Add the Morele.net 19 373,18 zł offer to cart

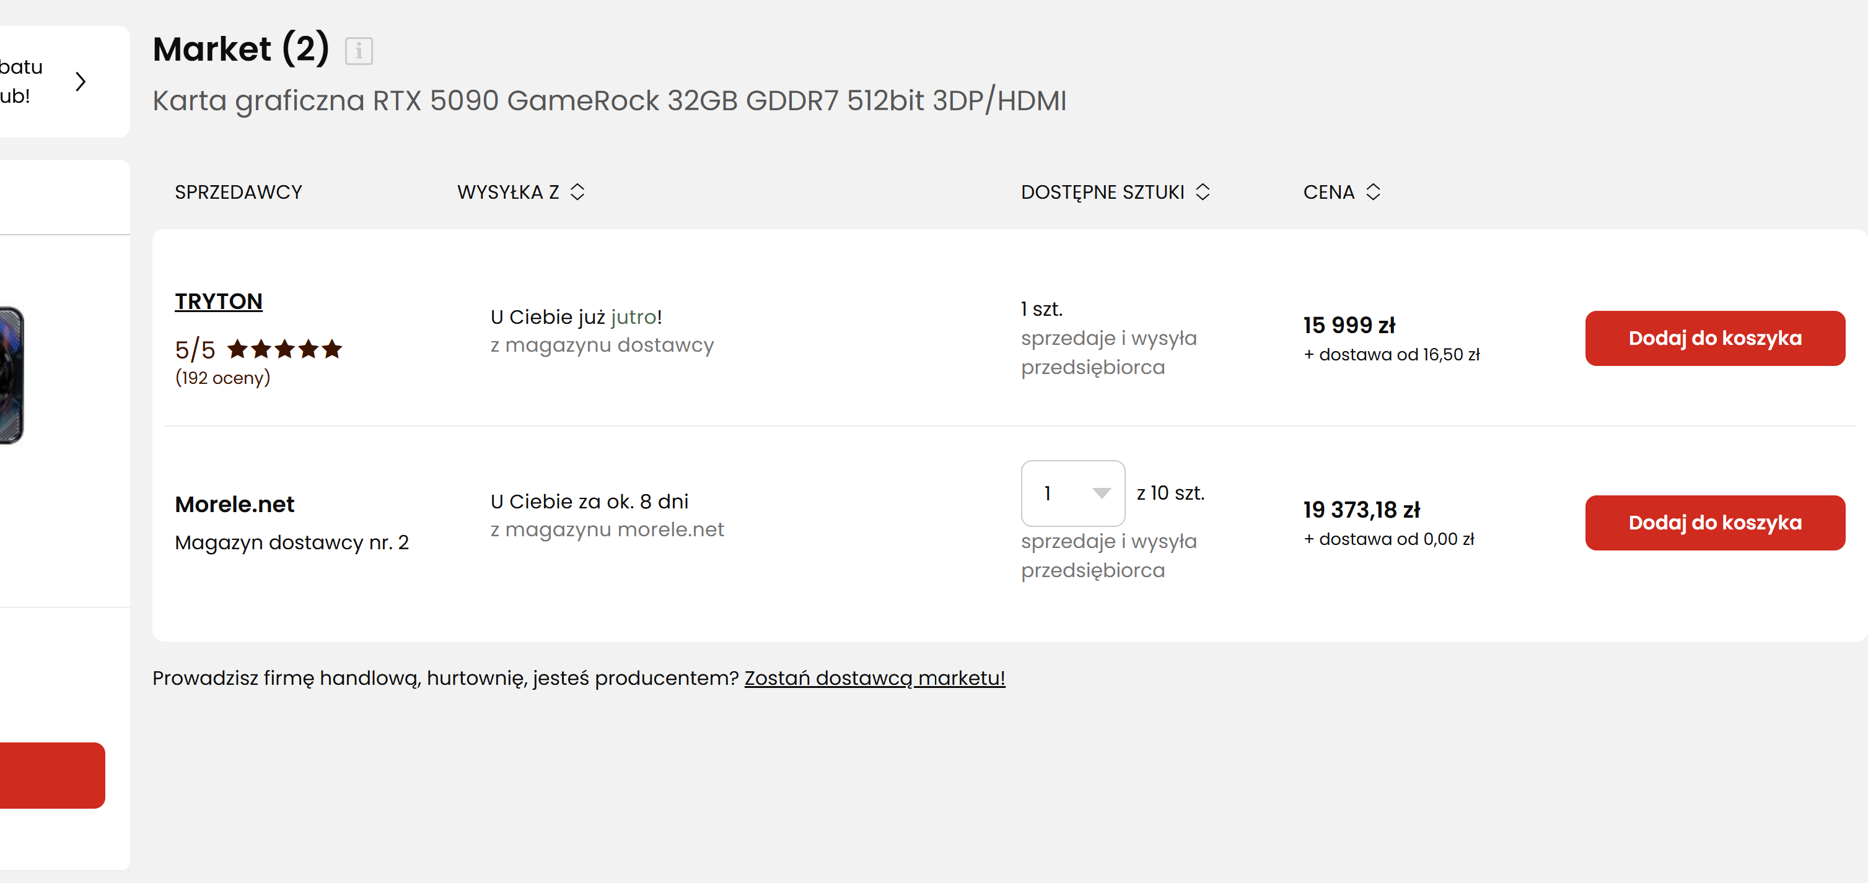(1714, 523)
